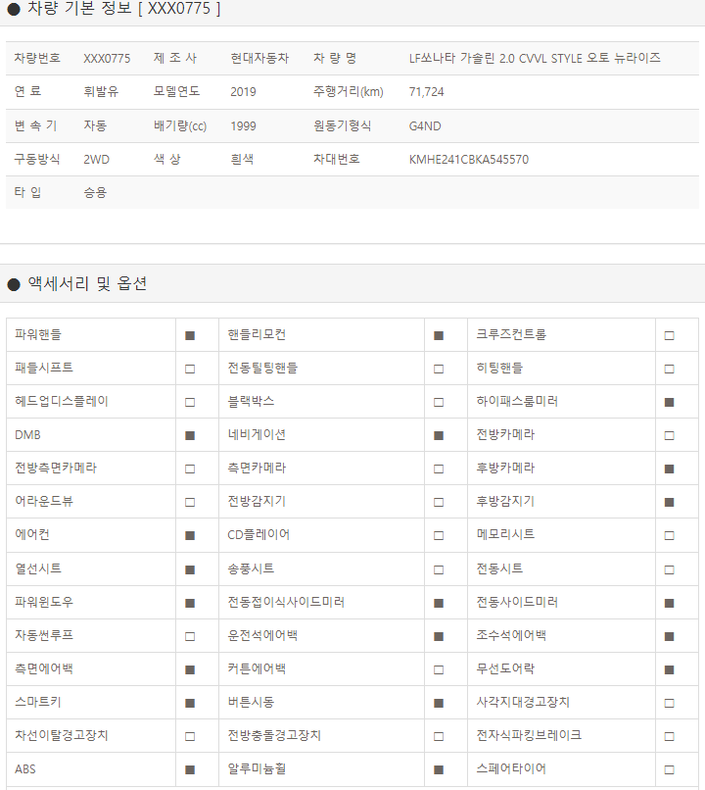Check the 스페어타이어 option box
705x790 pixels.
pos(670,769)
